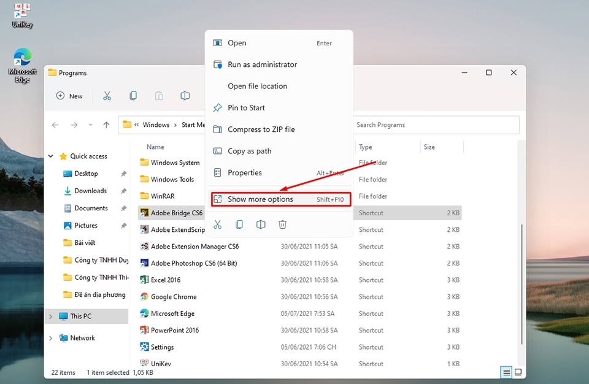Select Show more options from the context menu
The height and width of the screenshot is (384, 589).
coord(265,199)
